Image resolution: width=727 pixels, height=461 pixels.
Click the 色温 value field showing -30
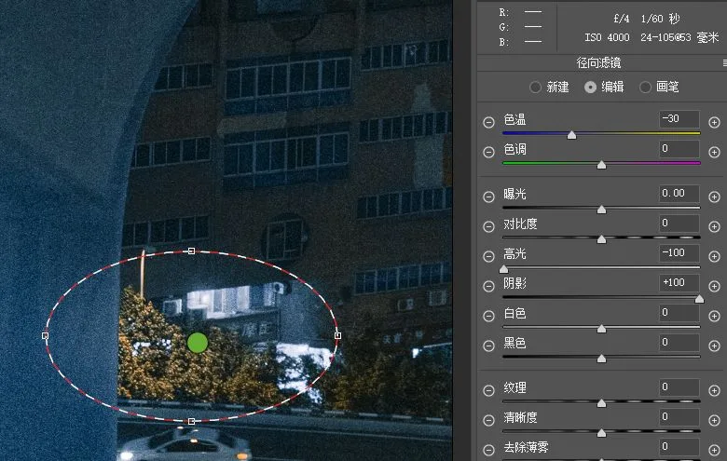pyautogui.click(x=679, y=119)
